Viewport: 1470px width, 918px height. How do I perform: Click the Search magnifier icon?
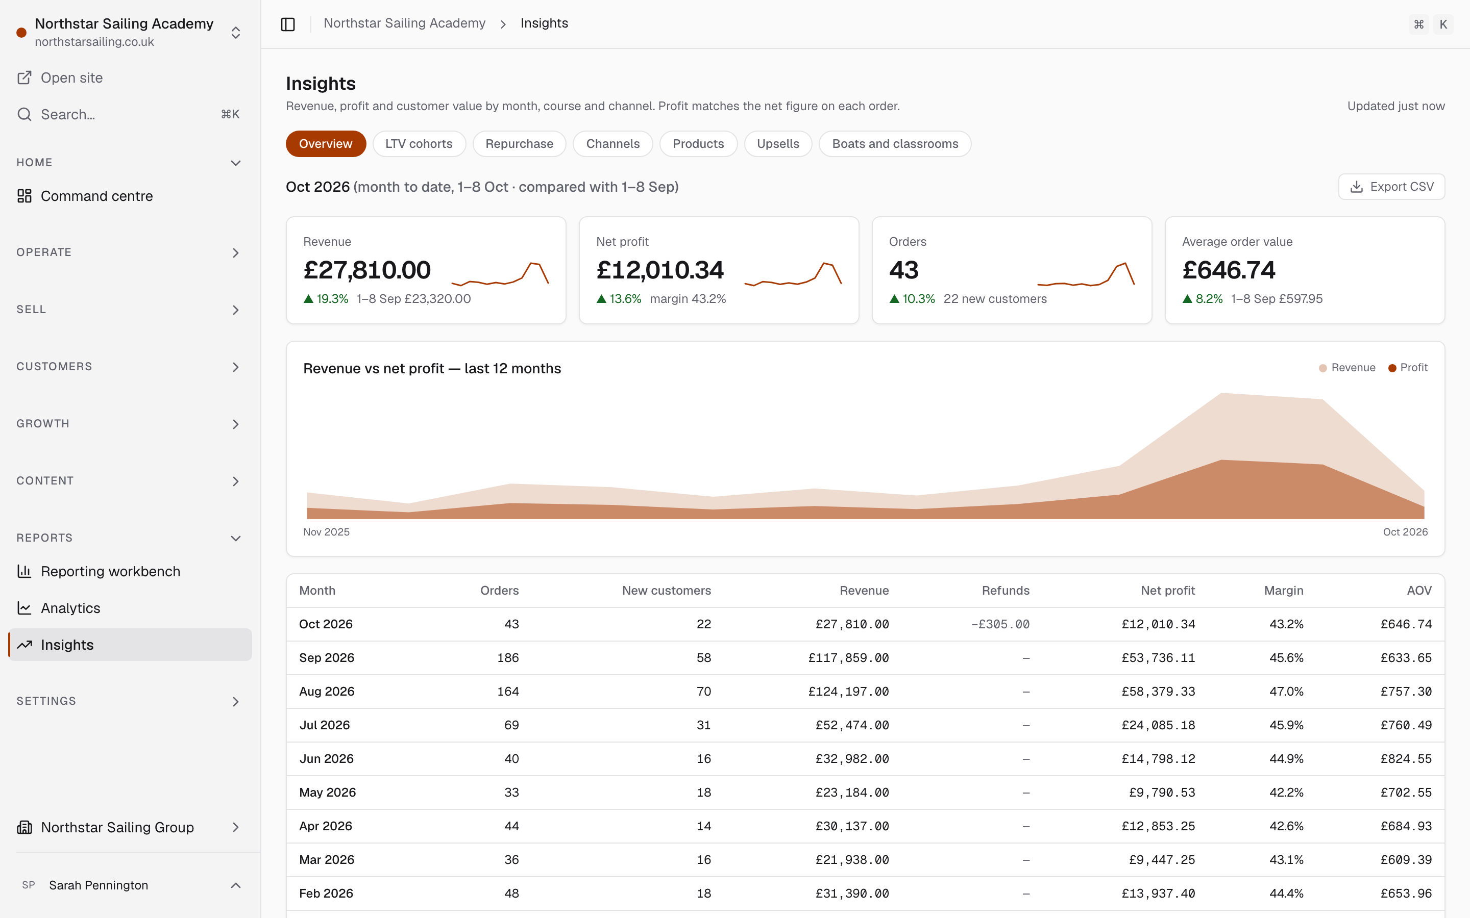point(24,114)
